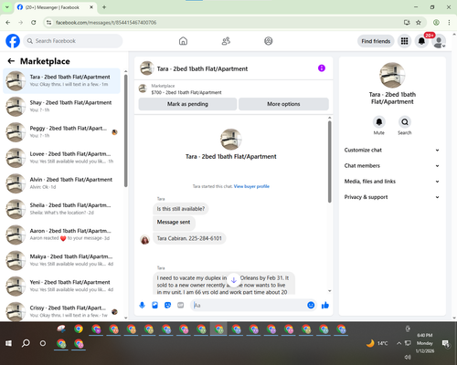This screenshot has width=457, height=365.
Task: Search in conversation magnifier icon
Action: tap(405, 122)
